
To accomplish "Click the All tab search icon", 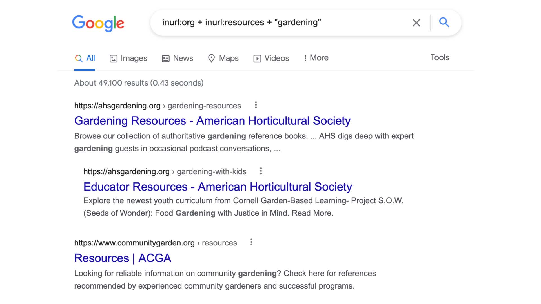I will [79, 59].
